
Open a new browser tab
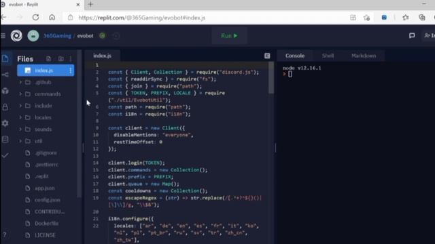[x=90, y=5]
